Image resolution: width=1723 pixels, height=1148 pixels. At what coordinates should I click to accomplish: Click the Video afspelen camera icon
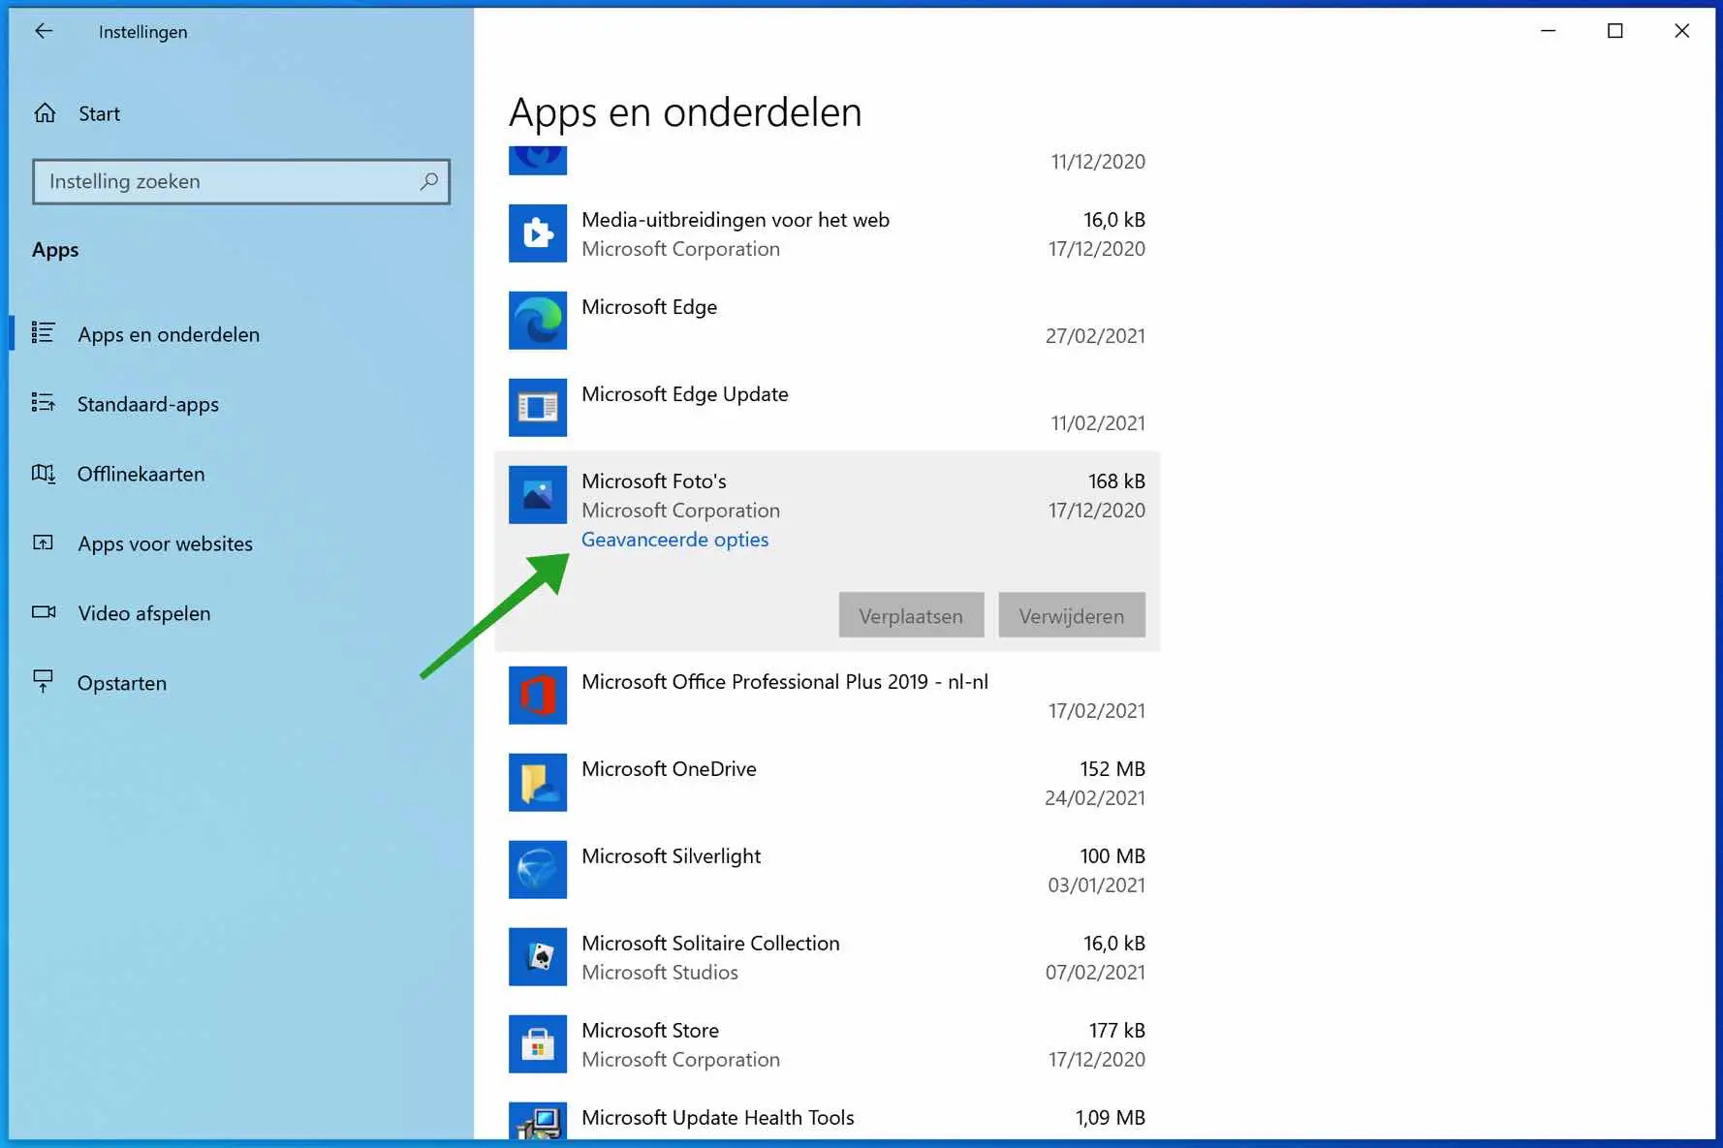43,612
